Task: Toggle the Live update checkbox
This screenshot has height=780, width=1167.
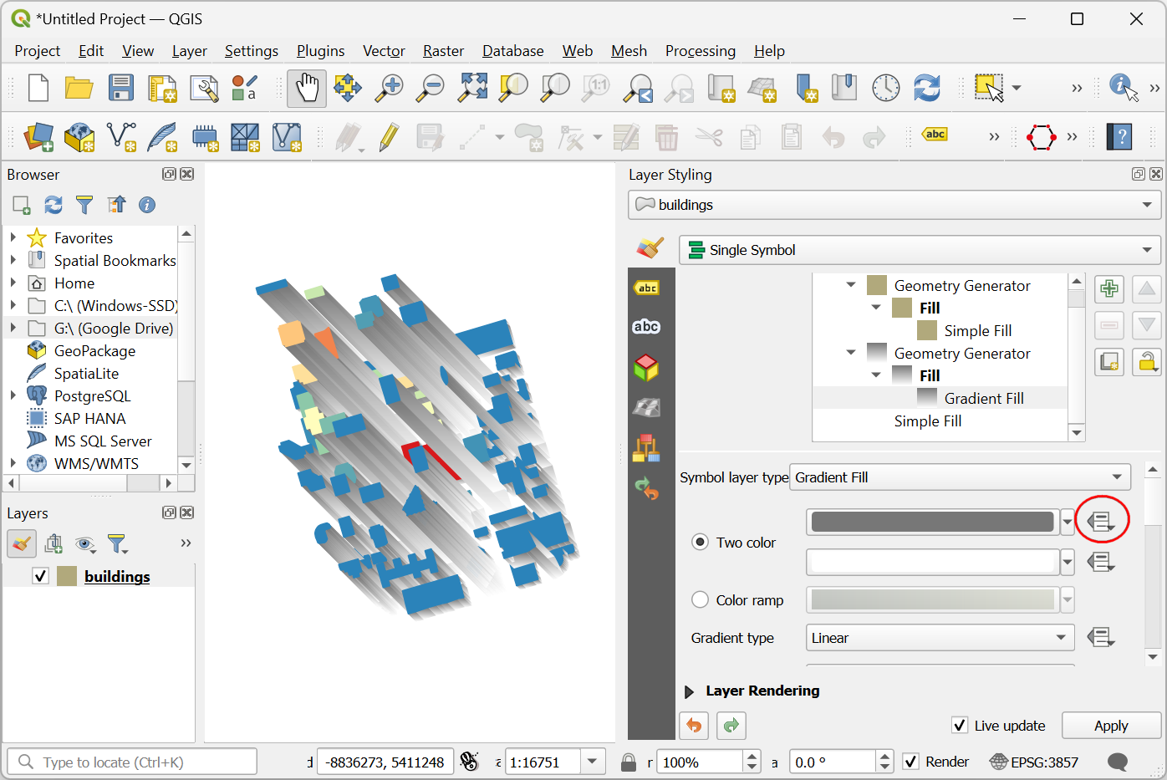Action: coord(960,726)
